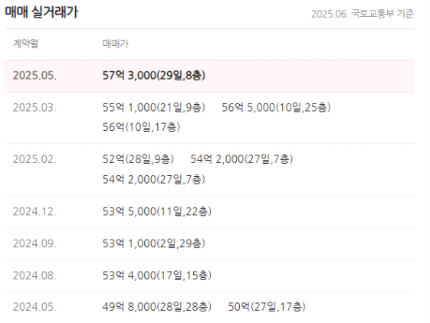Click the 55억 1,000(21일,9층) price entry
430x323 pixels.
(x=154, y=107)
